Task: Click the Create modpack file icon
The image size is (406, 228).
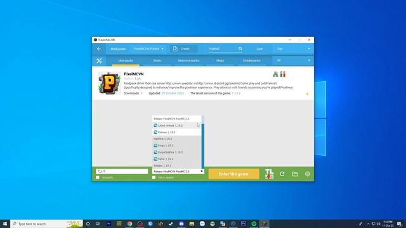Action: pyautogui.click(x=175, y=49)
